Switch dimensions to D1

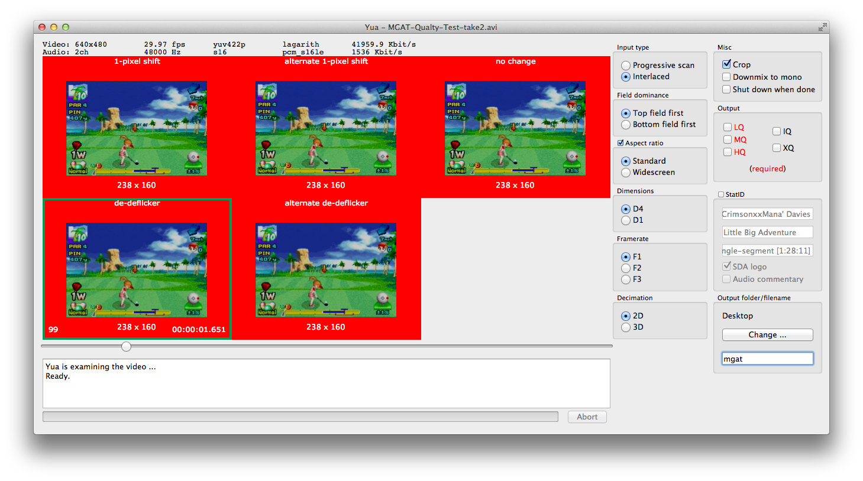point(626,220)
